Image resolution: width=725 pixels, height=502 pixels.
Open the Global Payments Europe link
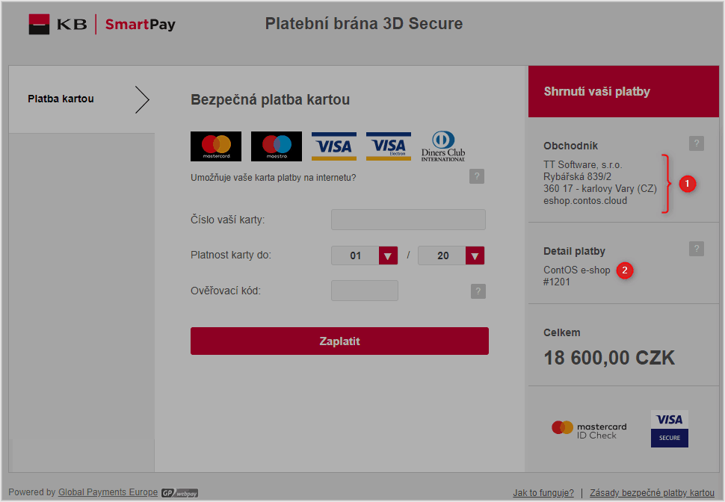coord(108,492)
